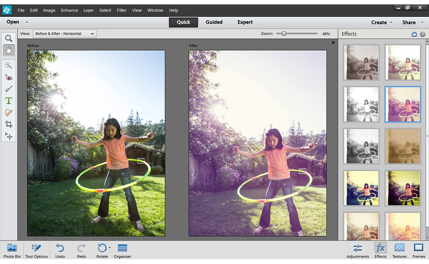Click the Undo button
429x264 pixels.
(60, 250)
